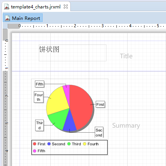Click the First legend text
The width and height of the screenshot is (166, 166).
pyautogui.click(x=41, y=144)
